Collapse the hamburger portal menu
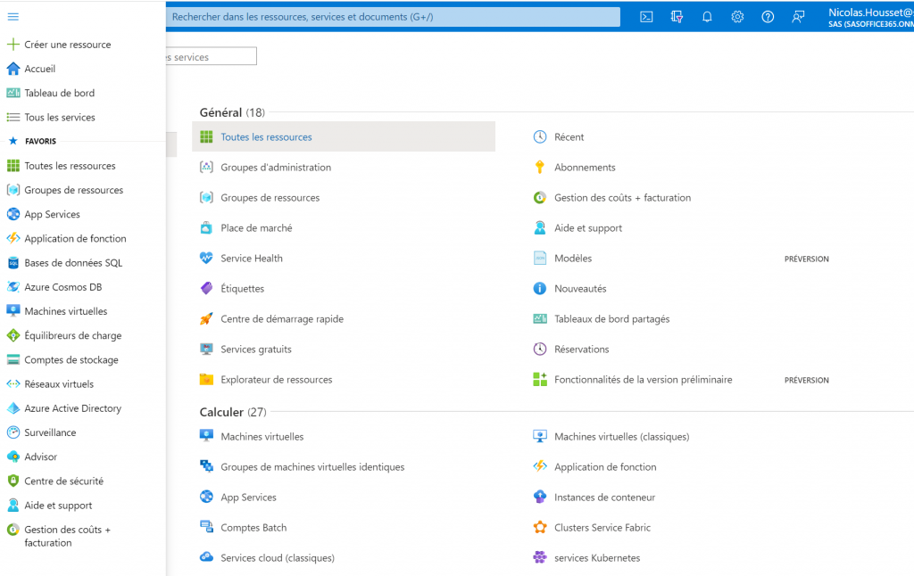Image resolution: width=914 pixels, height=576 pixels. 12,17
